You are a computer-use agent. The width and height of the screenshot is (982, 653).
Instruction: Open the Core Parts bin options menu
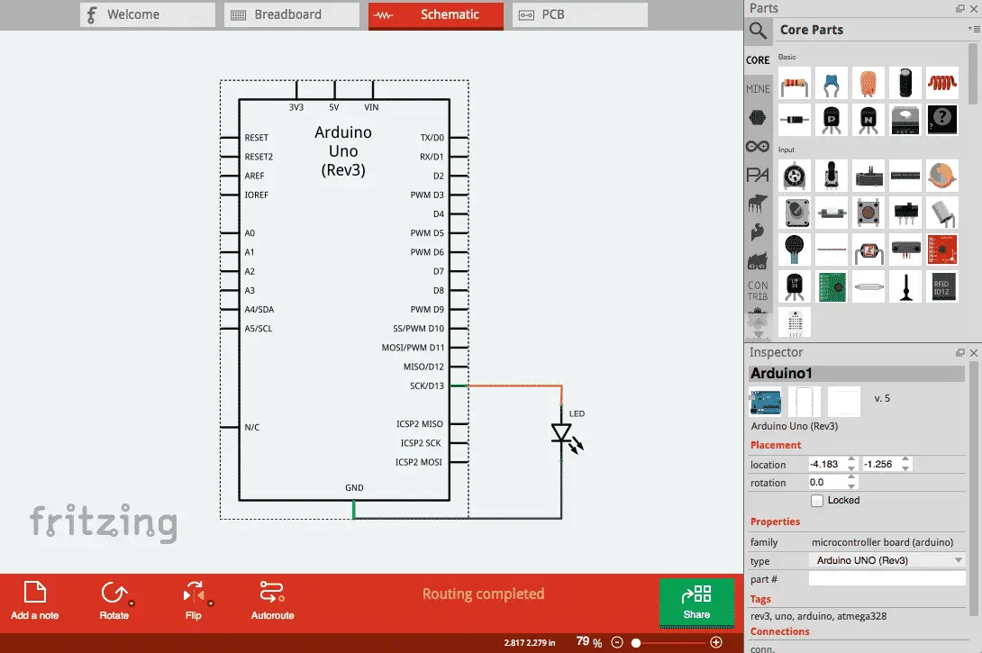[x=975, y=29]
